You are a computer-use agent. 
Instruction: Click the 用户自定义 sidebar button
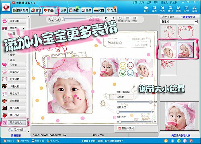pyautogui.click(x=16, y=122)
